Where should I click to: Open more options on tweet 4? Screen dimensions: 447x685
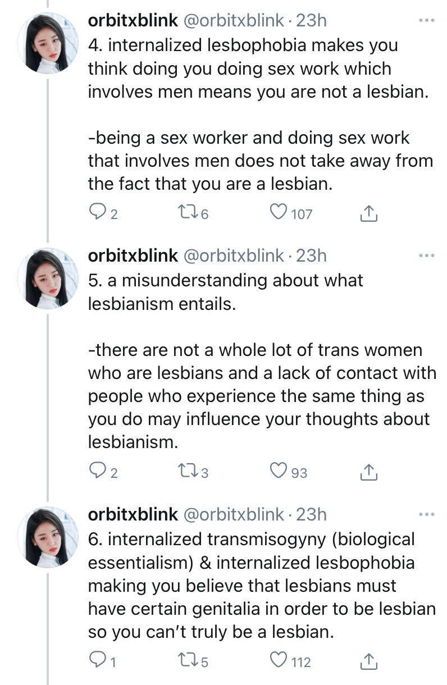(427, 21)
